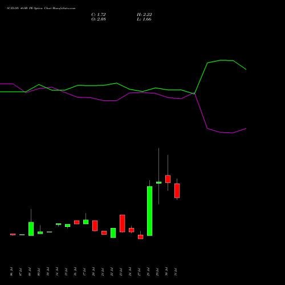Click the red candle for 23 Jul
The width and height of the screenshot is (285, 285).
[123, 223]
